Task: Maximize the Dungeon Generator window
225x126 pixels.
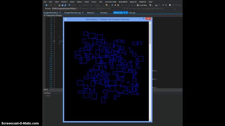Action: [x=143, y=19]
